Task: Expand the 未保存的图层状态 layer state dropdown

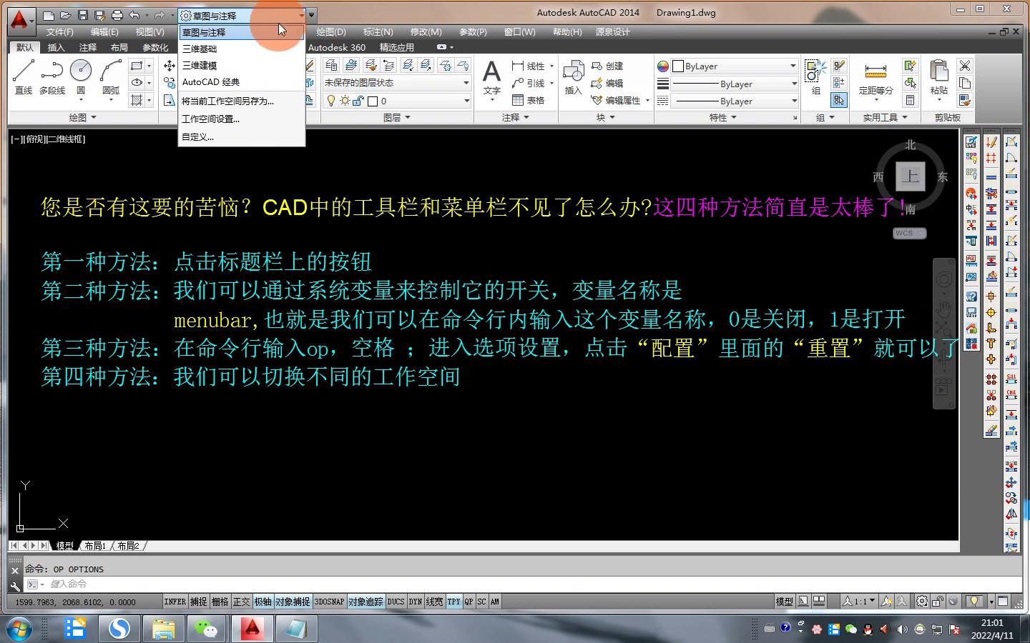Action: point(466,82)
